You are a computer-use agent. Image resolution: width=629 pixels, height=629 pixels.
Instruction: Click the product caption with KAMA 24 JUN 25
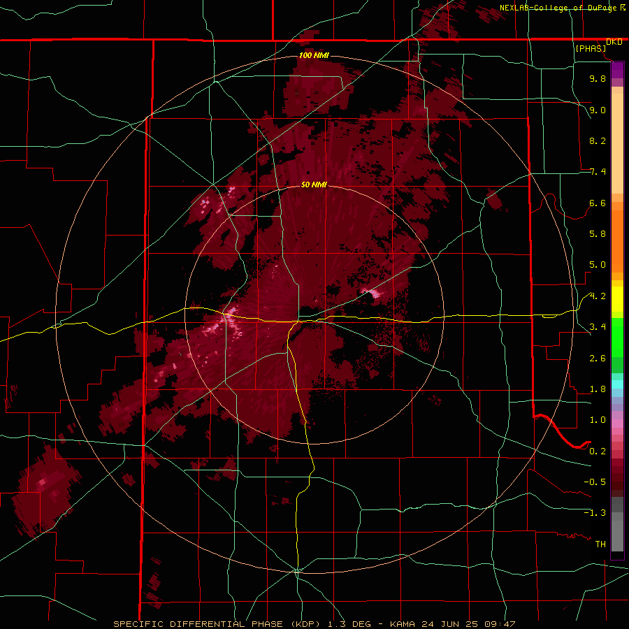pyautogui.click(x=314, y=624)
